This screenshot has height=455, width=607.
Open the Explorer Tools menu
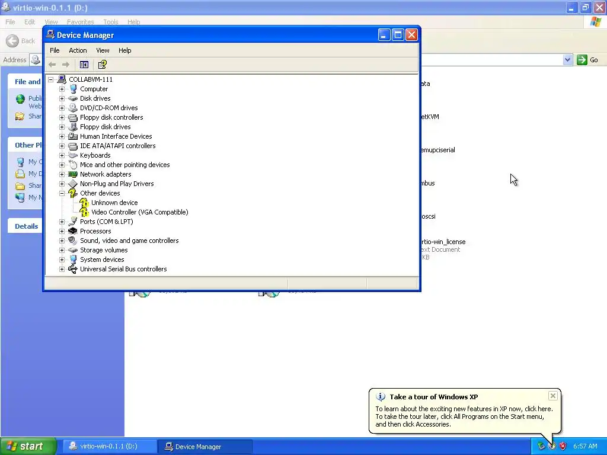click(111, 22)
